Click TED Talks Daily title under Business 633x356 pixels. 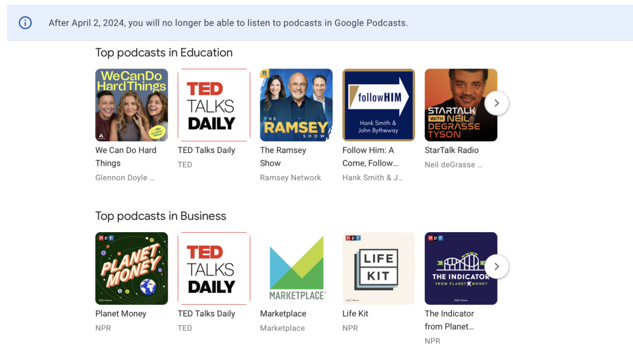click(206, 314)
